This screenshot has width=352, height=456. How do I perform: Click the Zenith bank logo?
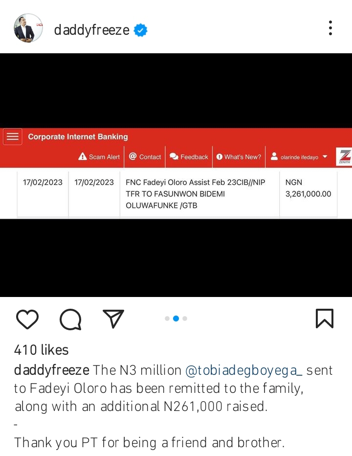tap(344, 157)
